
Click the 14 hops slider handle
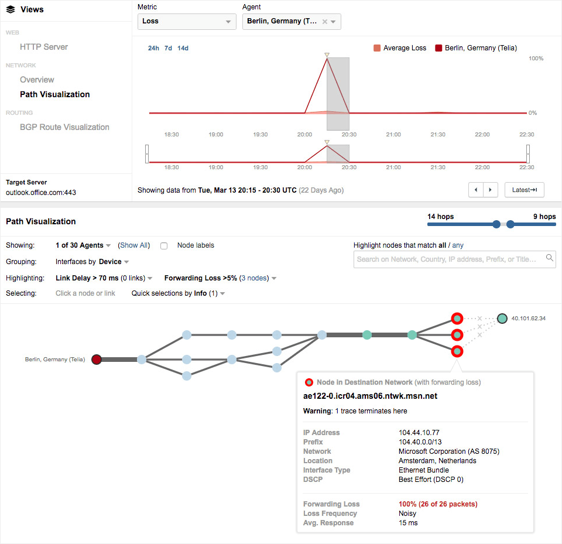tap(496, 224)
